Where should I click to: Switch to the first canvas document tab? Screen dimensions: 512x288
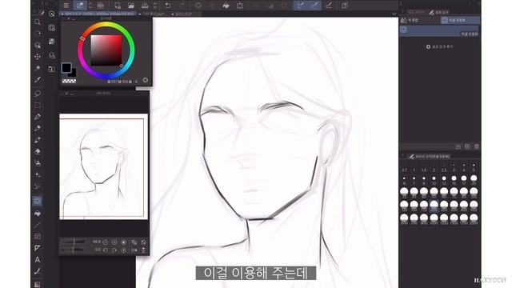pos(98,14)
